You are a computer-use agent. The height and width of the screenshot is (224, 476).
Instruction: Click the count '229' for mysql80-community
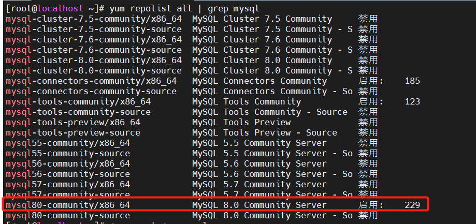pyautogui.click(x=412, y=205)
